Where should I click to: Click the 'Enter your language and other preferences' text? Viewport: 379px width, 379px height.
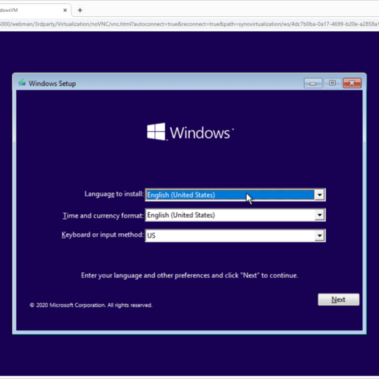point(189,275)
